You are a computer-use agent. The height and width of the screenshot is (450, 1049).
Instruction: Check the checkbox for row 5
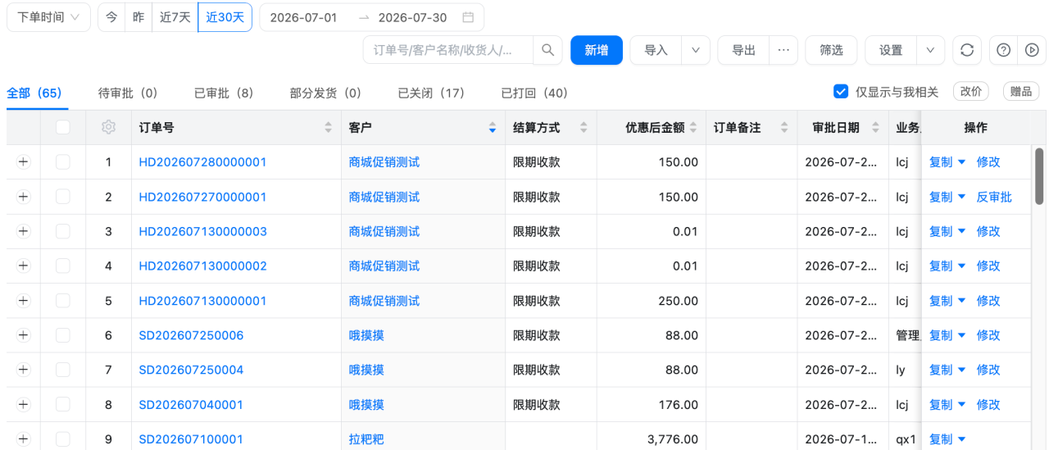pos(63,301)
